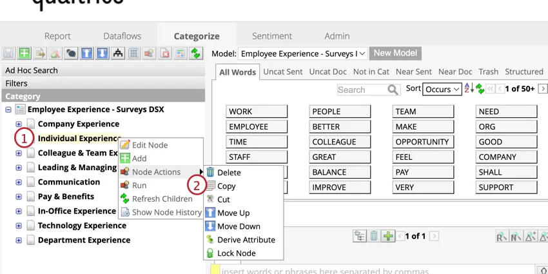Expand the Pay & Benefits tree node

pos(19,197)
